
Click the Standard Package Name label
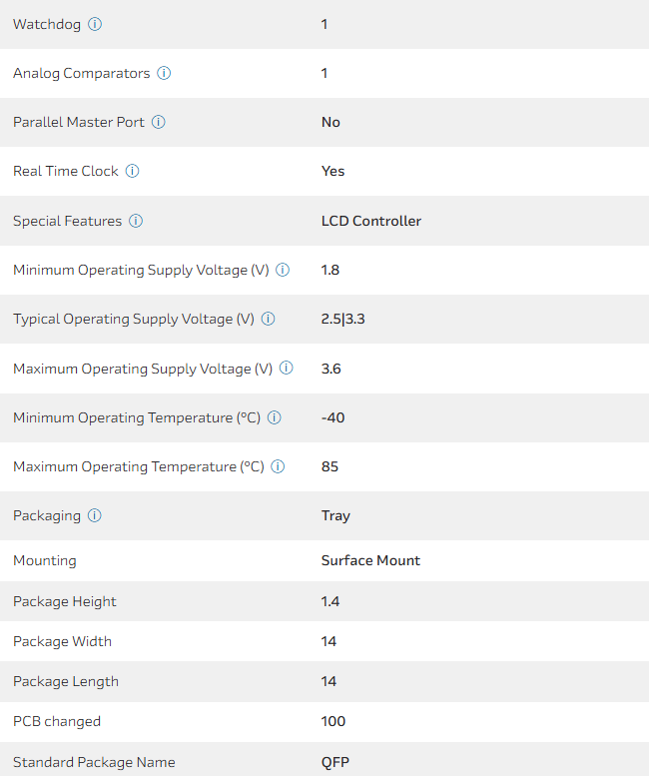pos(94,762)
